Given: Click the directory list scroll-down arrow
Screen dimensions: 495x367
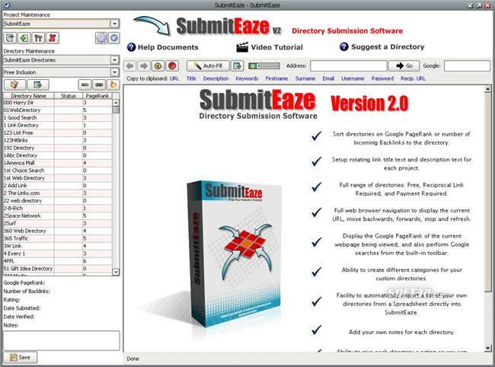Looking at the screenshot, I should tap(116, 272).
